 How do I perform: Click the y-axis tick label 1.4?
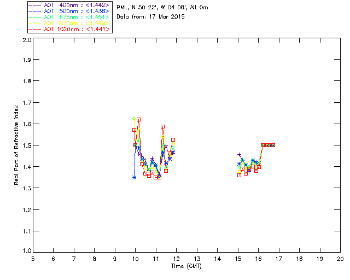[x=27, y=167]
